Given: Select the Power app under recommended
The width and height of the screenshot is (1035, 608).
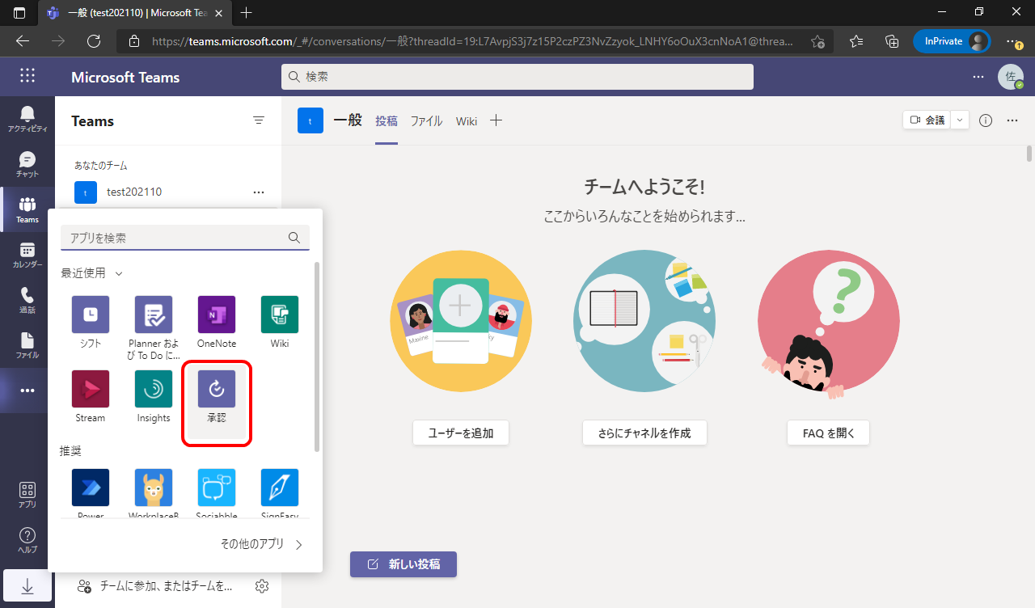Looking at the screenshot, I should point(91,493).
